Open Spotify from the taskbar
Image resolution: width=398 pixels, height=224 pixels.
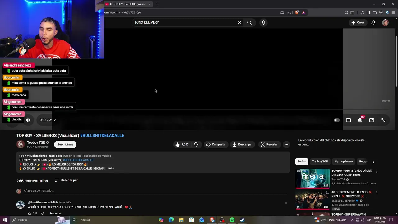pyautogui.click(x=232, y=220)
